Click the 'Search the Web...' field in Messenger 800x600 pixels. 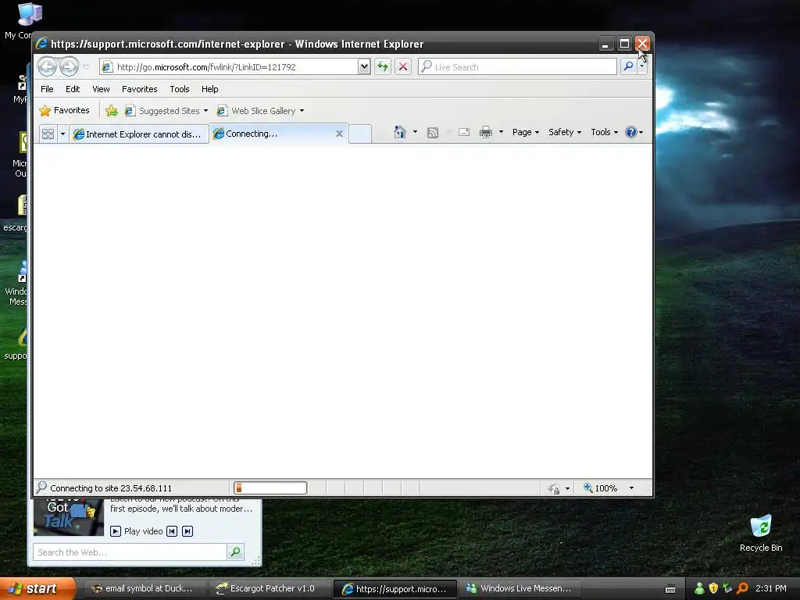(130, 552)
